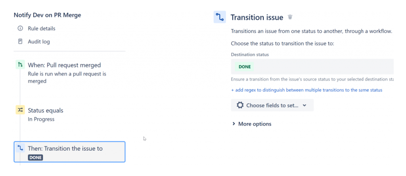Open the Choose fields to set dropdown
The width and height of the screenshot is (406, 176).
[272, 105]
